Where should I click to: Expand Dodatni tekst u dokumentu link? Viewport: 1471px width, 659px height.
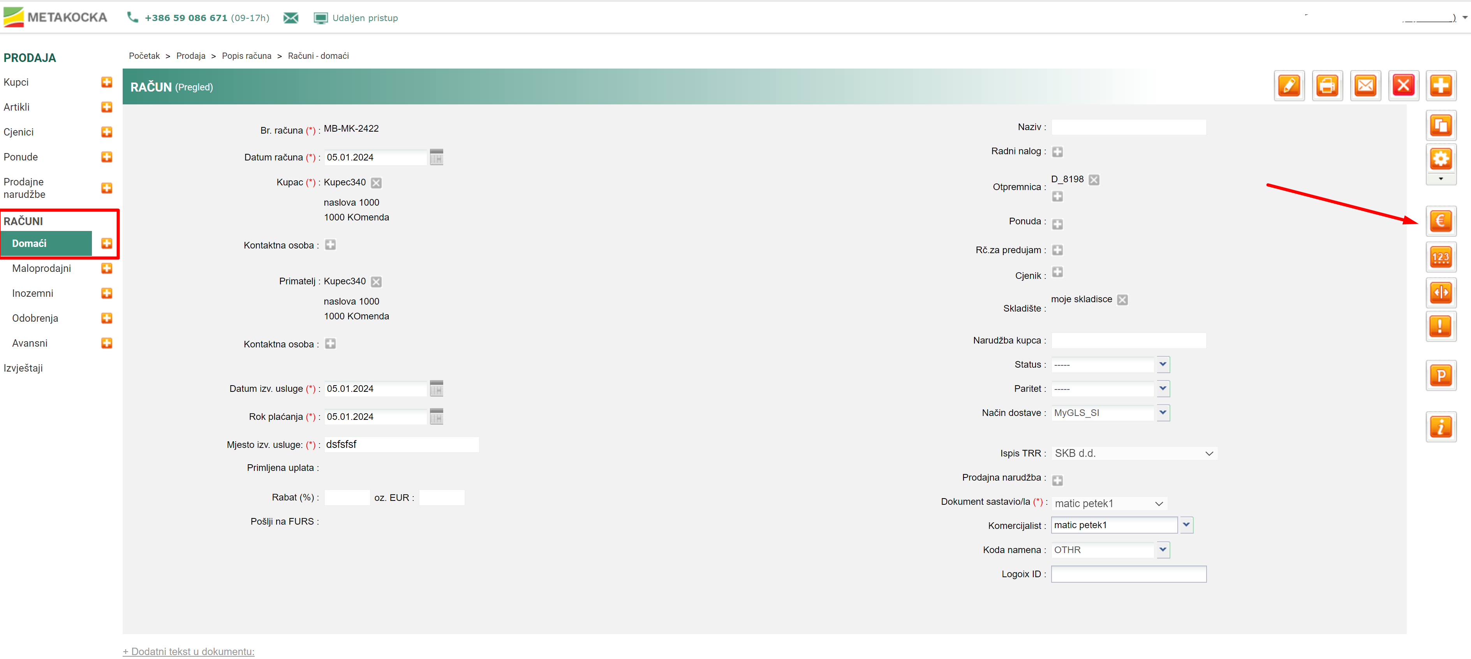click(x=188, y=651)
